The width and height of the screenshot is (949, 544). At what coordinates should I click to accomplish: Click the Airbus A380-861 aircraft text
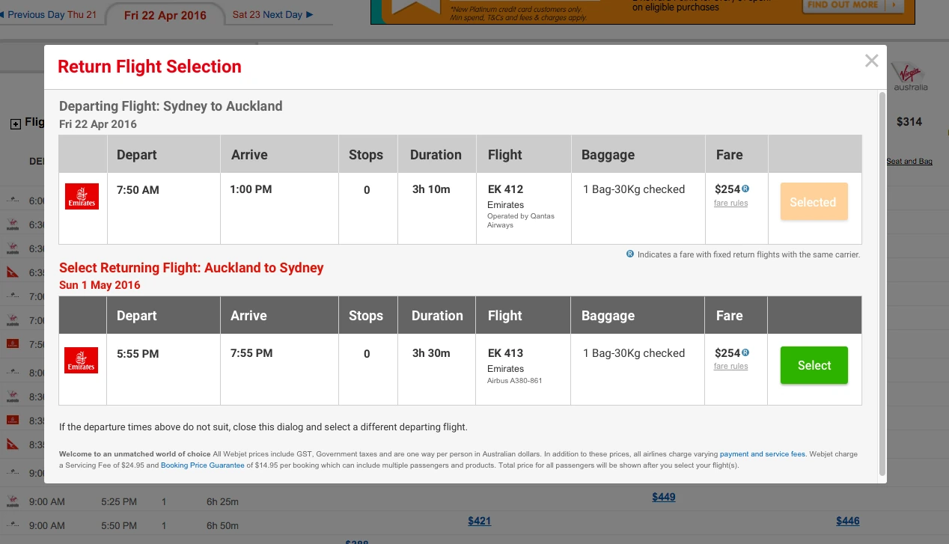(514, 381)
